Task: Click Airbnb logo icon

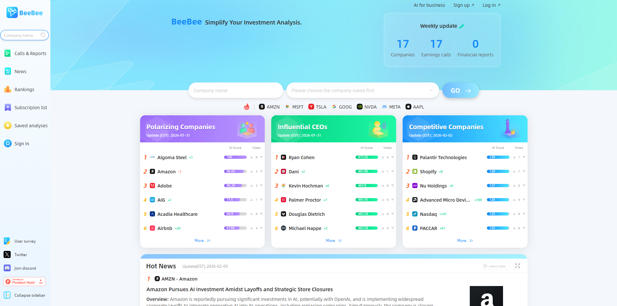Action: pyautogui.click(x=152, y=228)
